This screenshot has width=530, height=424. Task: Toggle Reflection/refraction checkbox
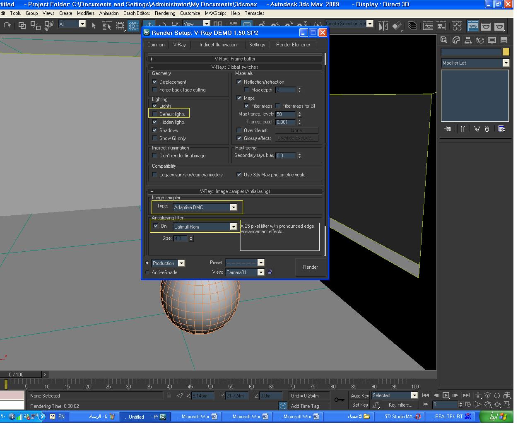click(x=239, y=82)
